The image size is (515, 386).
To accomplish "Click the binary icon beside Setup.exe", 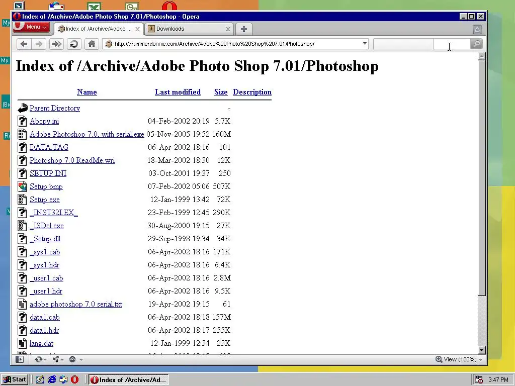I will (22, 200).
